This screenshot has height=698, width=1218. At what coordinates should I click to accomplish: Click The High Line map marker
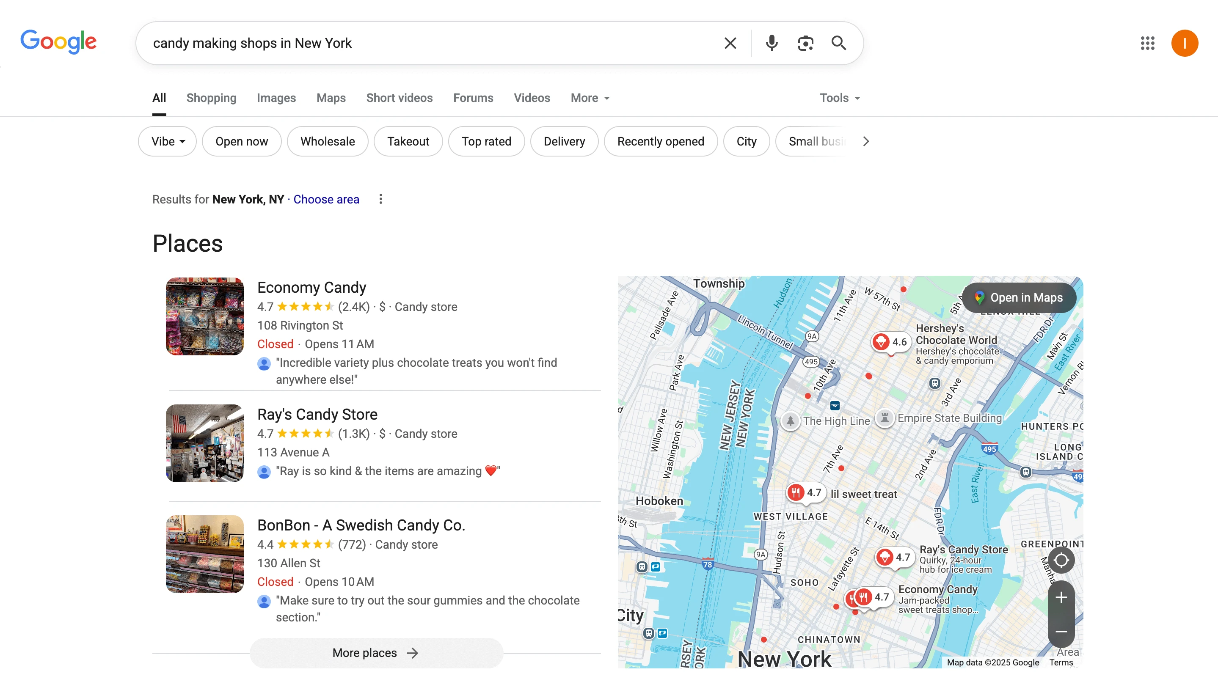[x=790, y=421]
